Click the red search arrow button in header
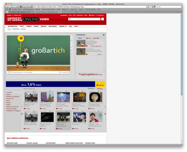 click(x=102, y=19)
